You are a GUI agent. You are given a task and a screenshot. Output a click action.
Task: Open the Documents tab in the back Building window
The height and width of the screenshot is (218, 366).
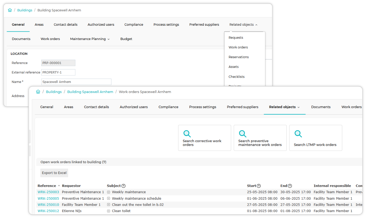coord(21,39)
